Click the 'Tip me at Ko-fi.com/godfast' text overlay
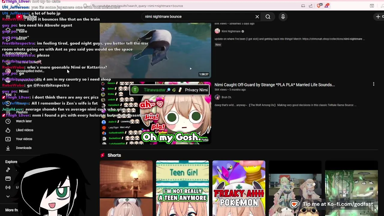The width and height of the screenshot is (384, 216). 338,204
